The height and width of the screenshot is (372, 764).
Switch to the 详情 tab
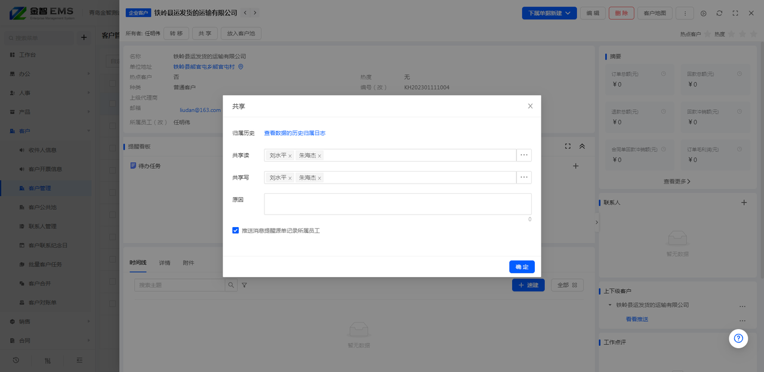point(165,263)
